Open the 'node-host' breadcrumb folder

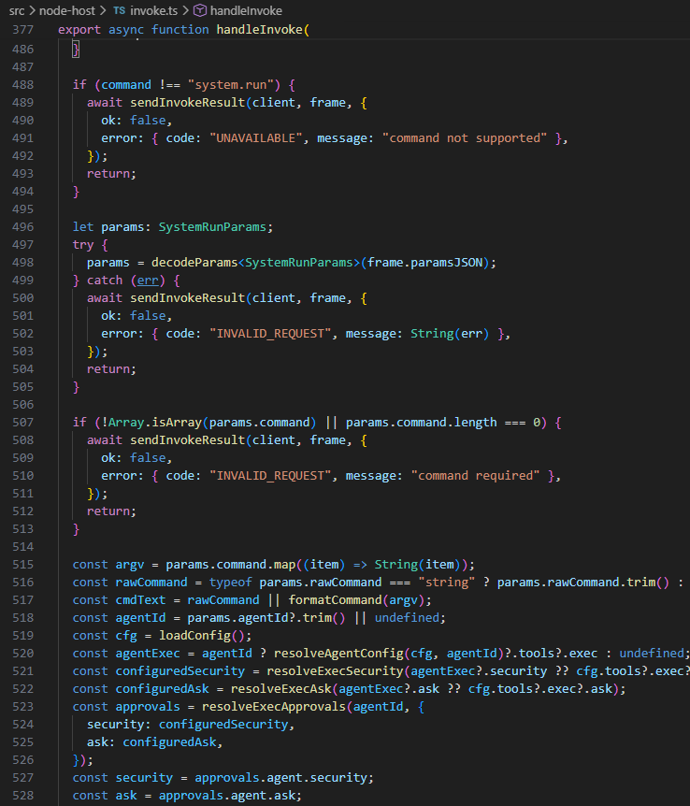click(66, 10)
